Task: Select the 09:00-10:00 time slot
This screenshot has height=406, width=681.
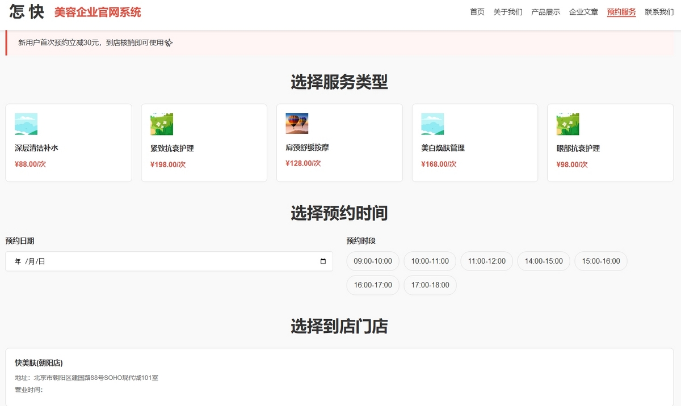Action: coord(372,261)
